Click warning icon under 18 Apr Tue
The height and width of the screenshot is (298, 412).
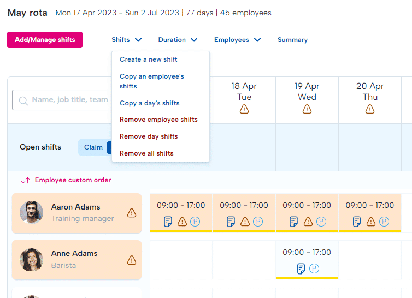click(244, 109)
